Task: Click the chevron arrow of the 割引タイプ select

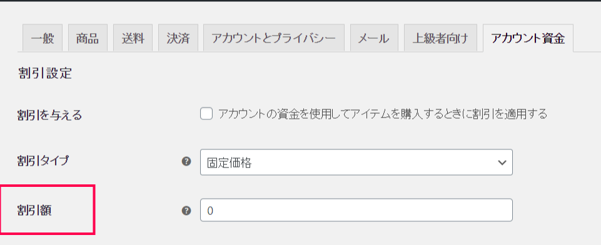Action: click(502, 162)
